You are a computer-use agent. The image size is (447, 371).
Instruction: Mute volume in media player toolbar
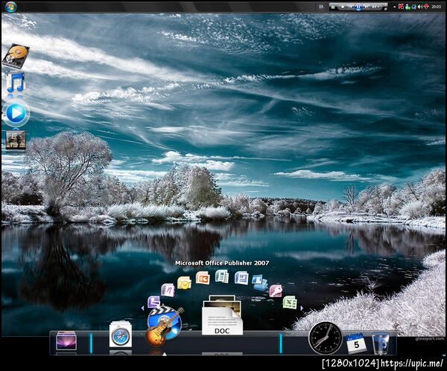click(x=374, y=7)
